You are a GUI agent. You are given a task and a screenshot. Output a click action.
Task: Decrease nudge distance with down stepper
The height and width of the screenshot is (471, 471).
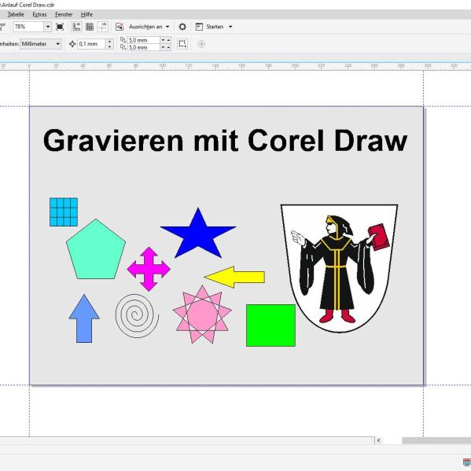tap(109, 46)
